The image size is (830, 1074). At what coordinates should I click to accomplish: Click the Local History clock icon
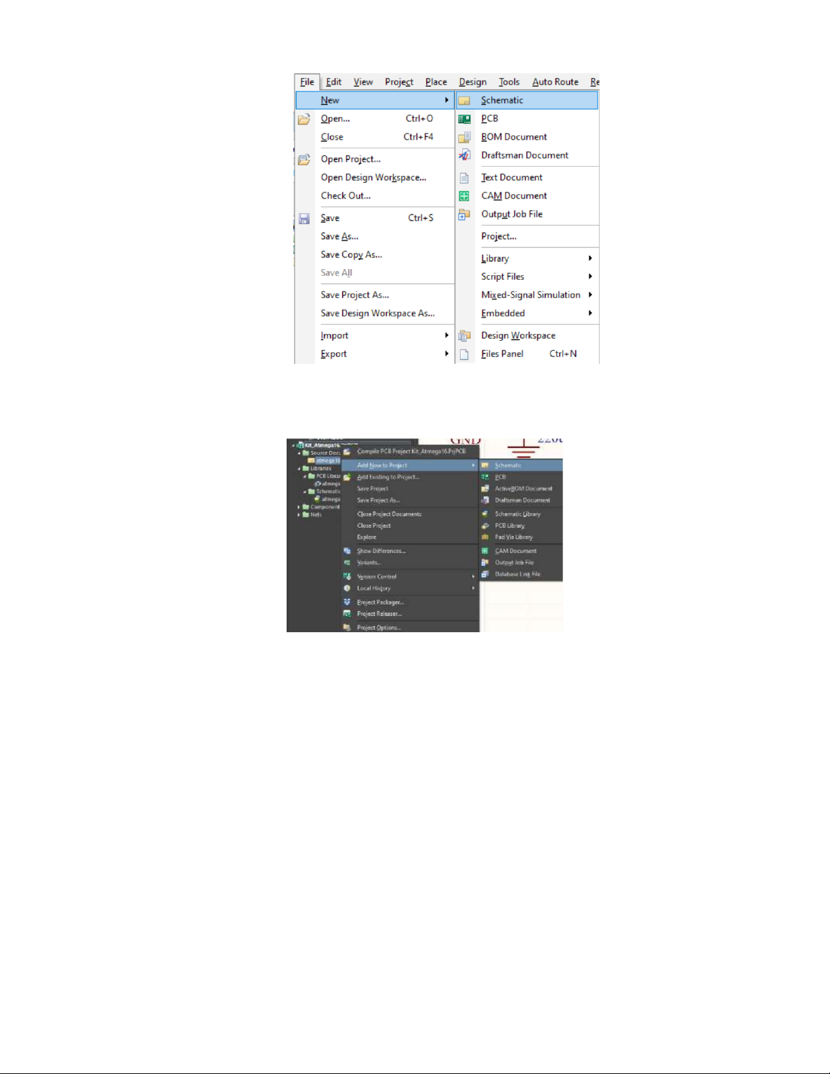(x=347, y=588)
